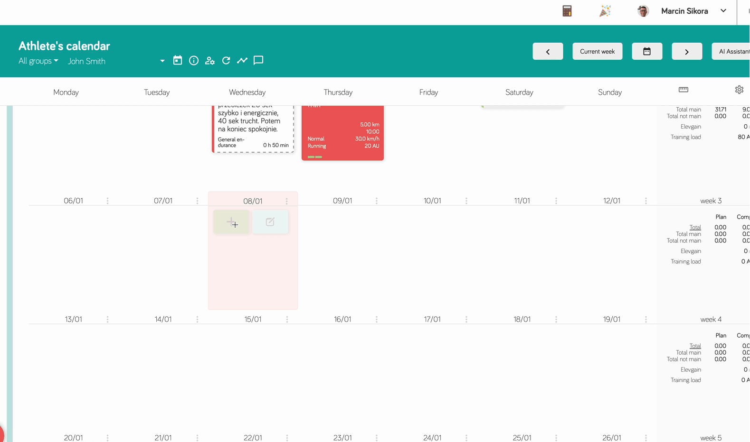Viewport: 750px width, 442px height.
Task: Navigate to the next week arrow
Action: click(x=686, y=51)
